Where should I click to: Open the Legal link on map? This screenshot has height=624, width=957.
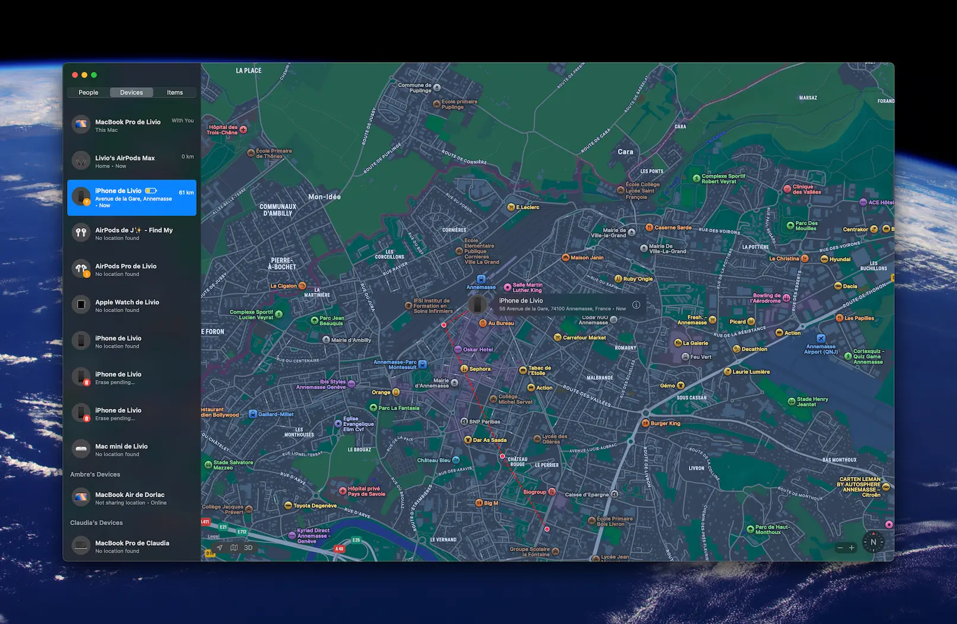(213, 536)
